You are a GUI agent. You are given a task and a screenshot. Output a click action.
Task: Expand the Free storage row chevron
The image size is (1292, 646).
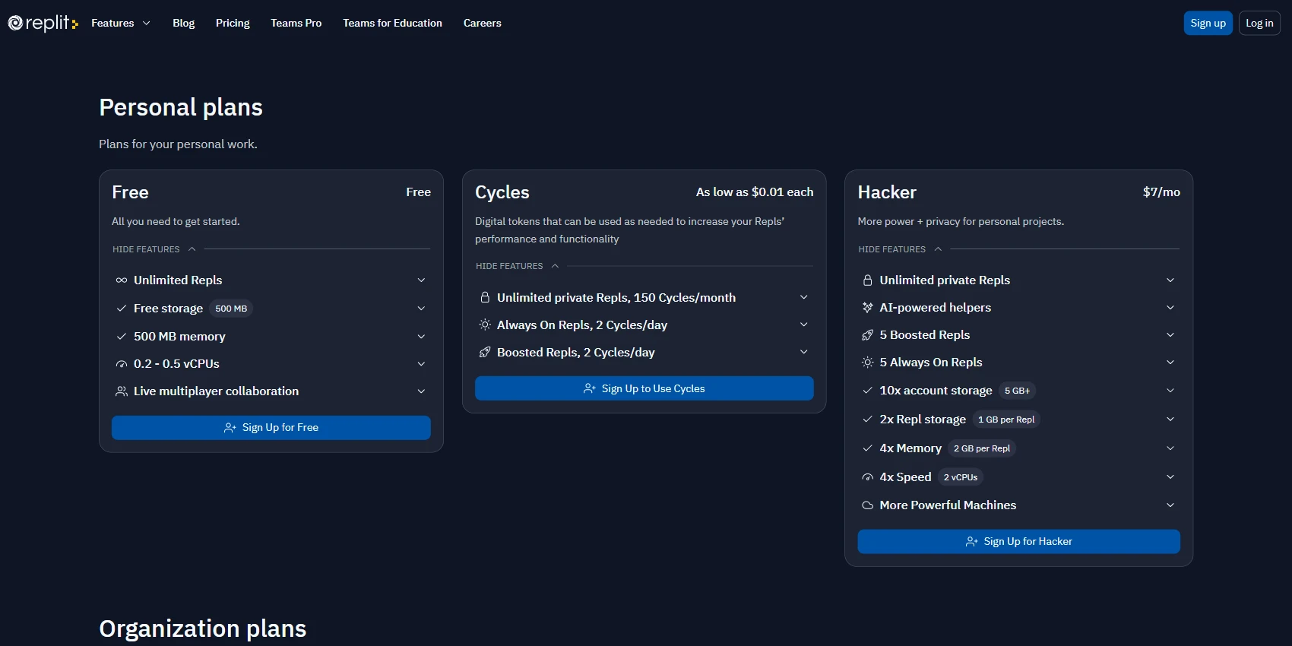(421, 309)
